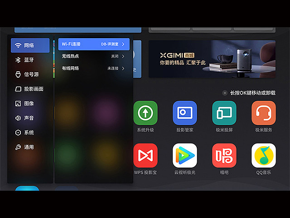Screen dimensions: 290x218
Task: Click the picture icon beside 图像
Action: [x=18, y=104]
